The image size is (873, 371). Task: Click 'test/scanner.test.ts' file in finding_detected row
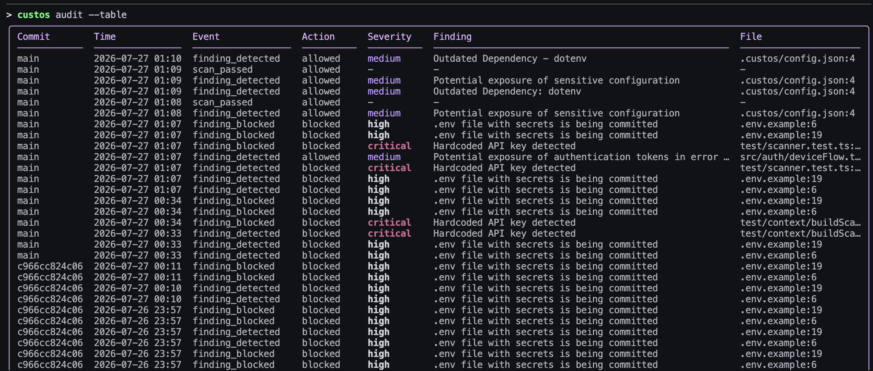click(x=800, y=168)
